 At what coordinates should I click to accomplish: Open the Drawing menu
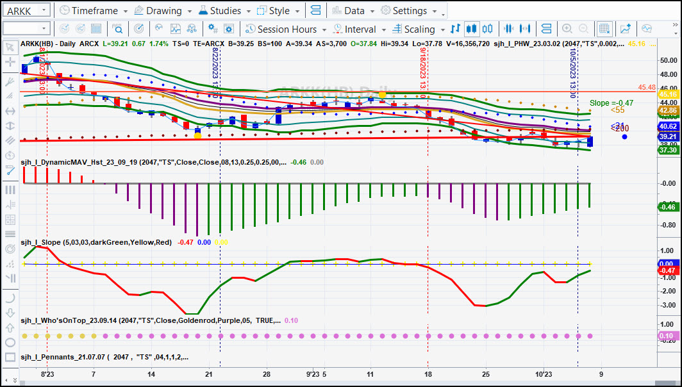tap(163, 10)
